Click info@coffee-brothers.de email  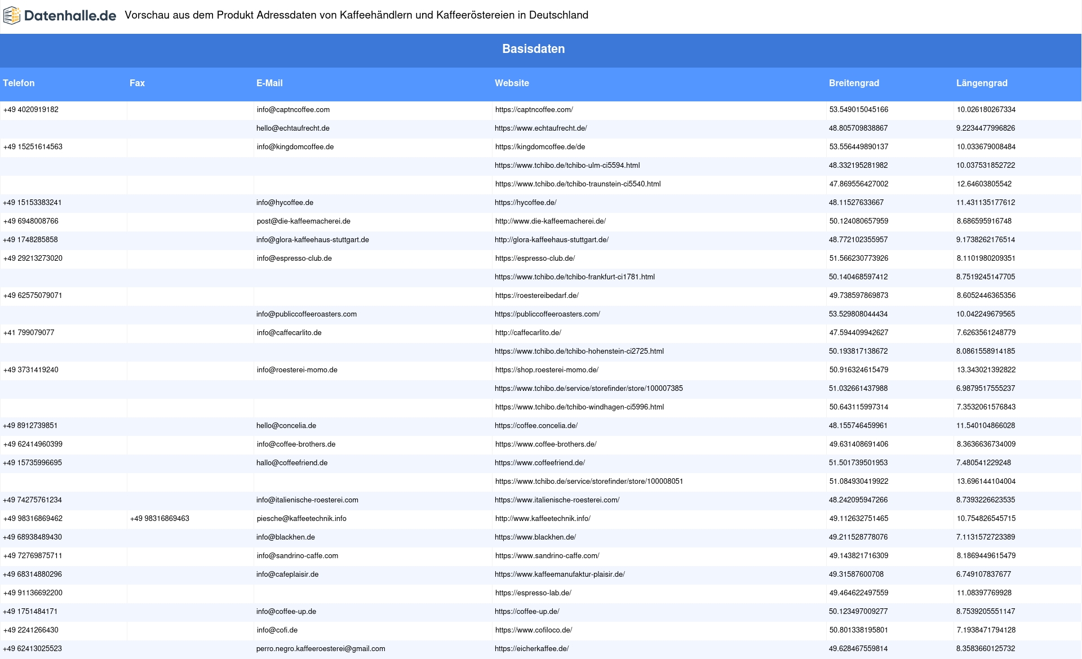296,444
